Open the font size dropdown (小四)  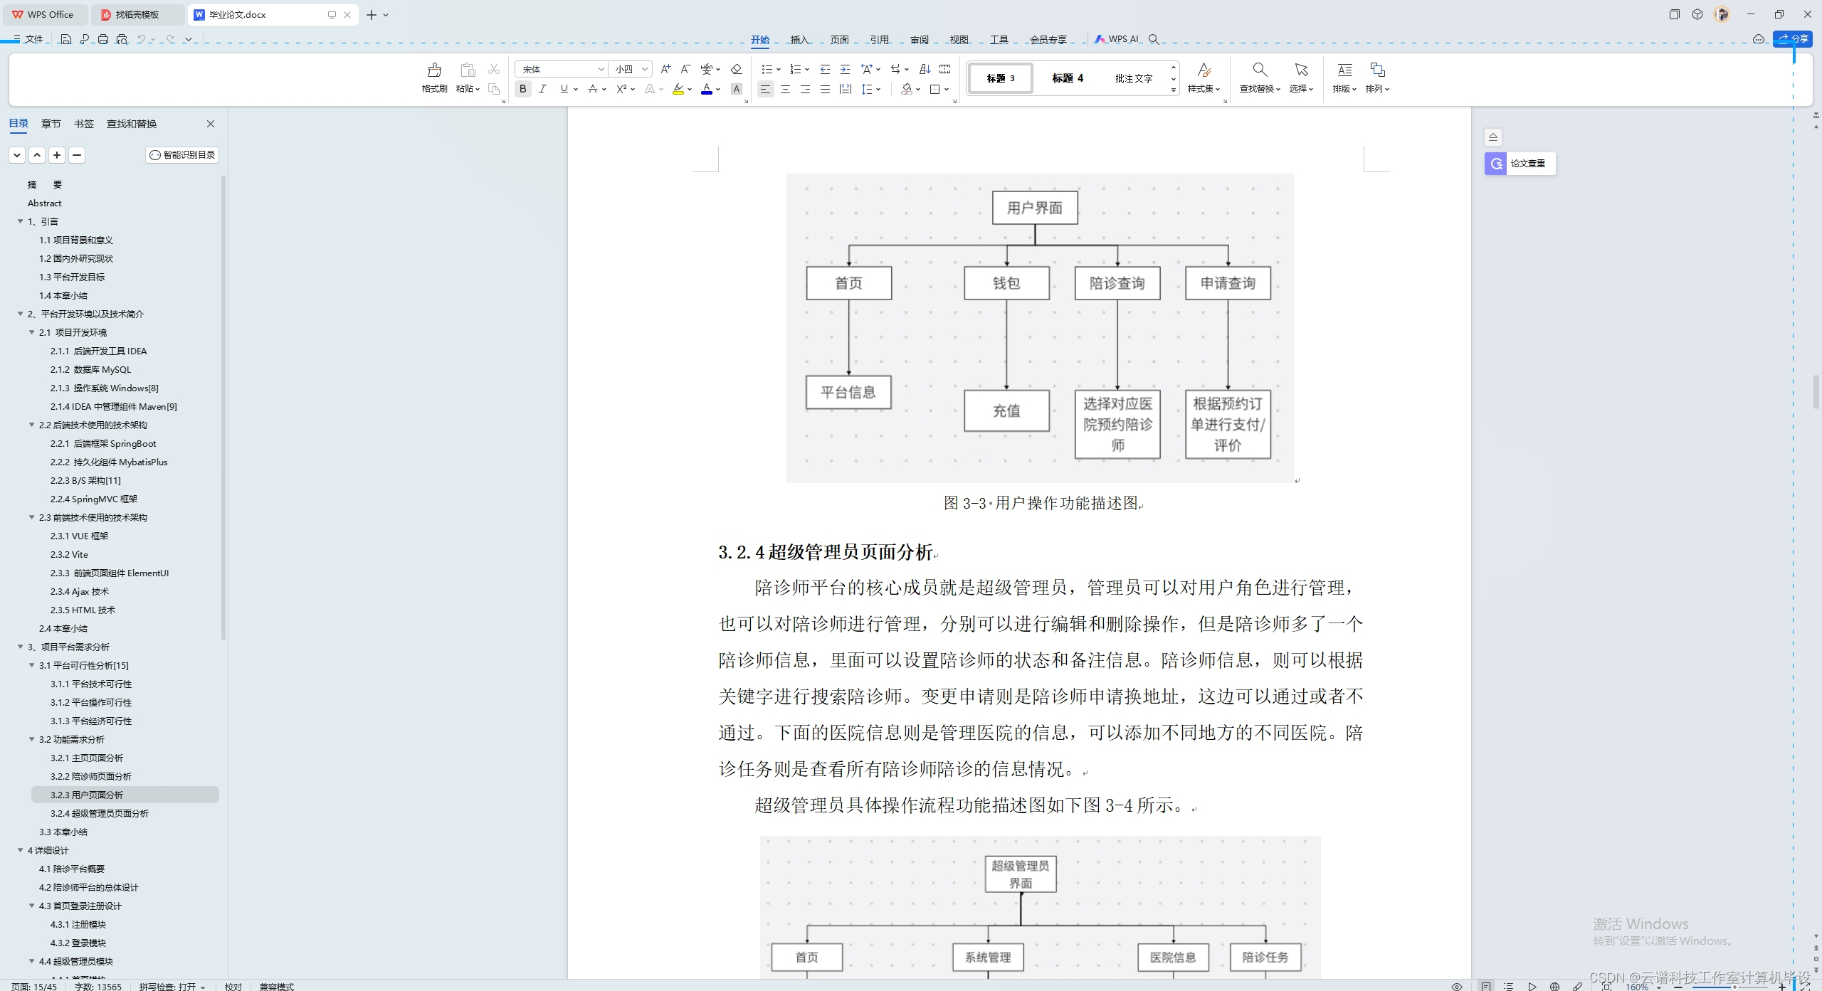[644, 69]
